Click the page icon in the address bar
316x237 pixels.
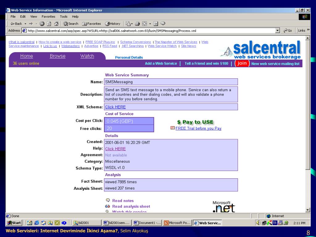click(24, 31)
